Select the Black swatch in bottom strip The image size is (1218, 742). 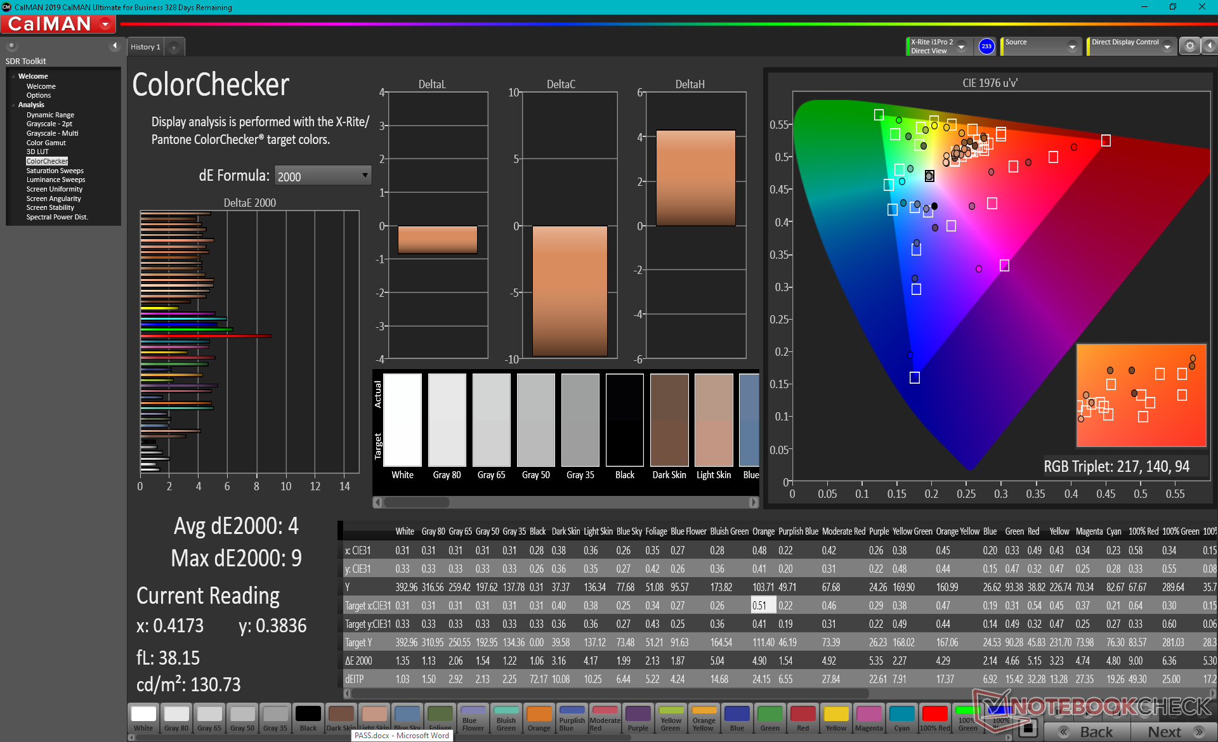click(x=308, y=718)
